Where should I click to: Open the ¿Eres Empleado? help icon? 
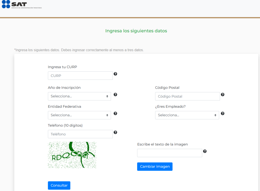click(222, 113)
